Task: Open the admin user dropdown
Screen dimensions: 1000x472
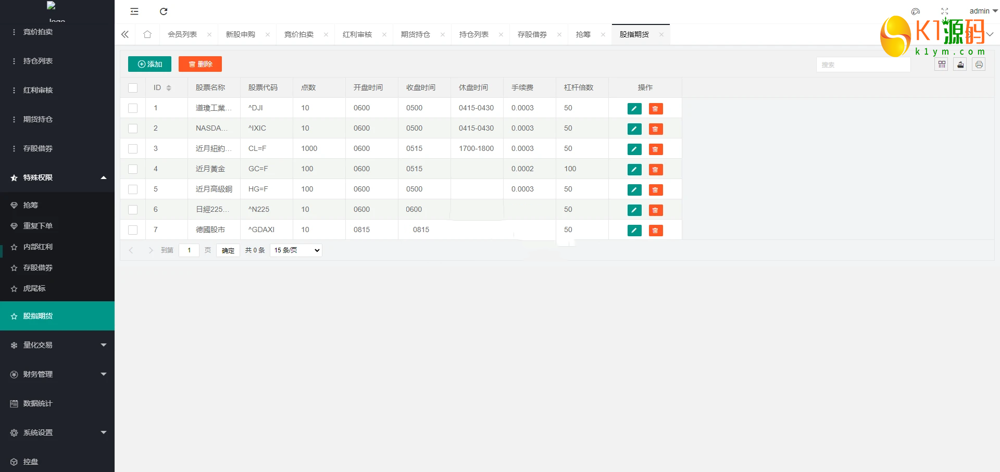Action: pyautogui.click(x=983, y=11)
